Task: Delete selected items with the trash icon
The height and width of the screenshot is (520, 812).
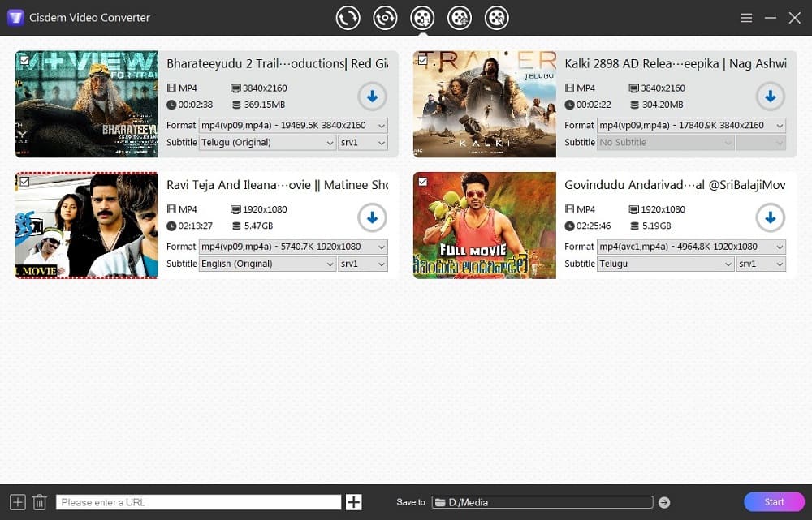Action: click(39, 501)
